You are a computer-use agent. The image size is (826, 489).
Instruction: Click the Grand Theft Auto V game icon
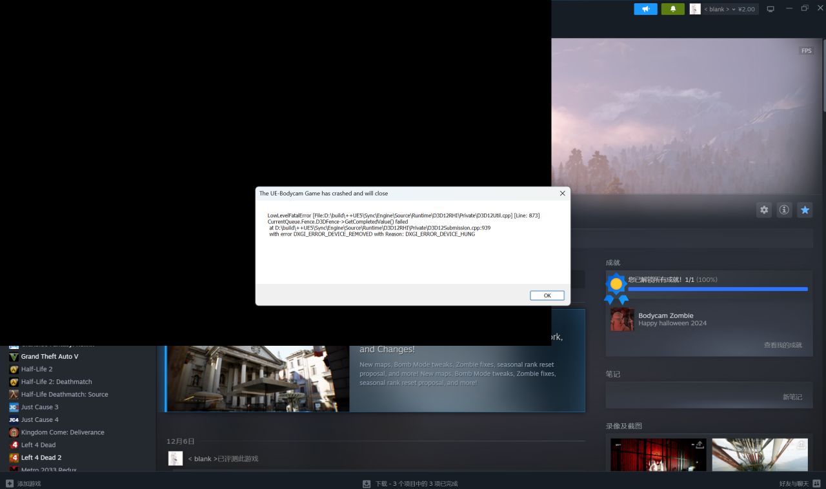pos(14,357)
